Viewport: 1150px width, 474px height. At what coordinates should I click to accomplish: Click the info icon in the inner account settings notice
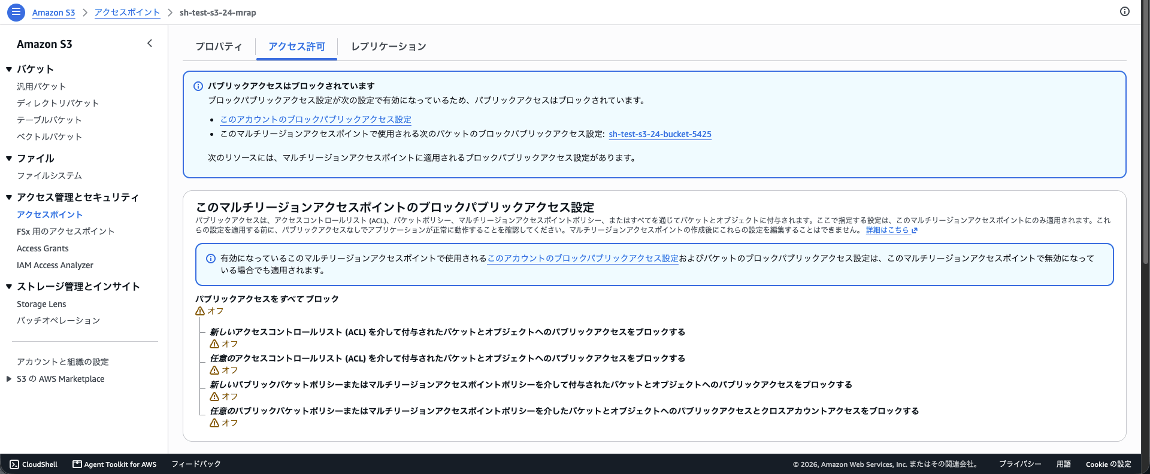click(211, 259)
